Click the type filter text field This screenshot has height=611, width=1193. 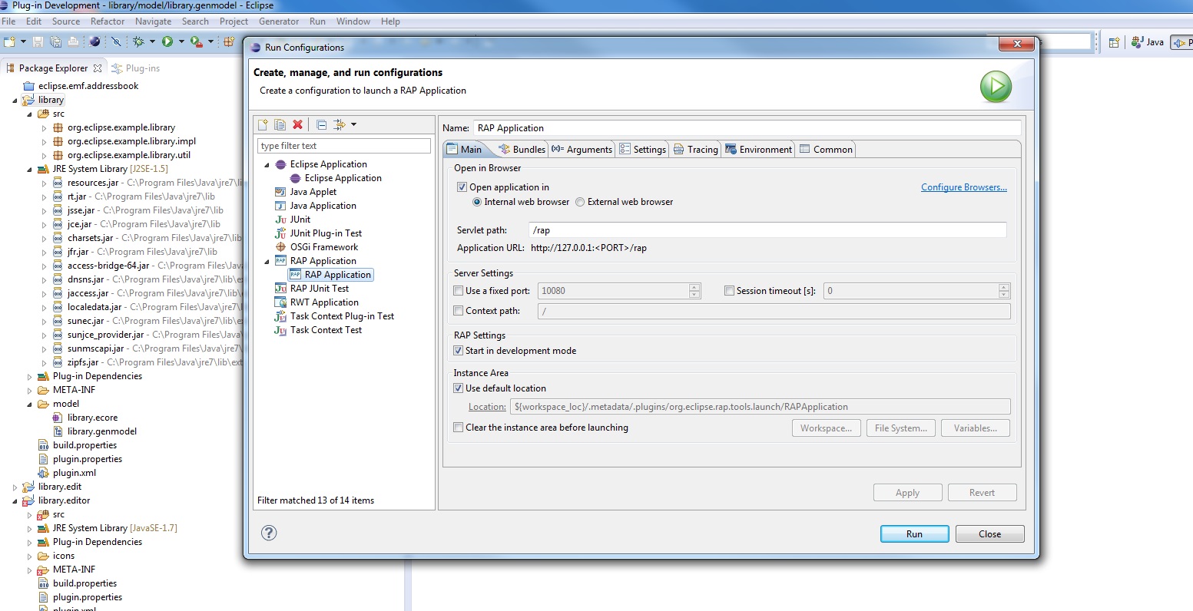[344, 146]
